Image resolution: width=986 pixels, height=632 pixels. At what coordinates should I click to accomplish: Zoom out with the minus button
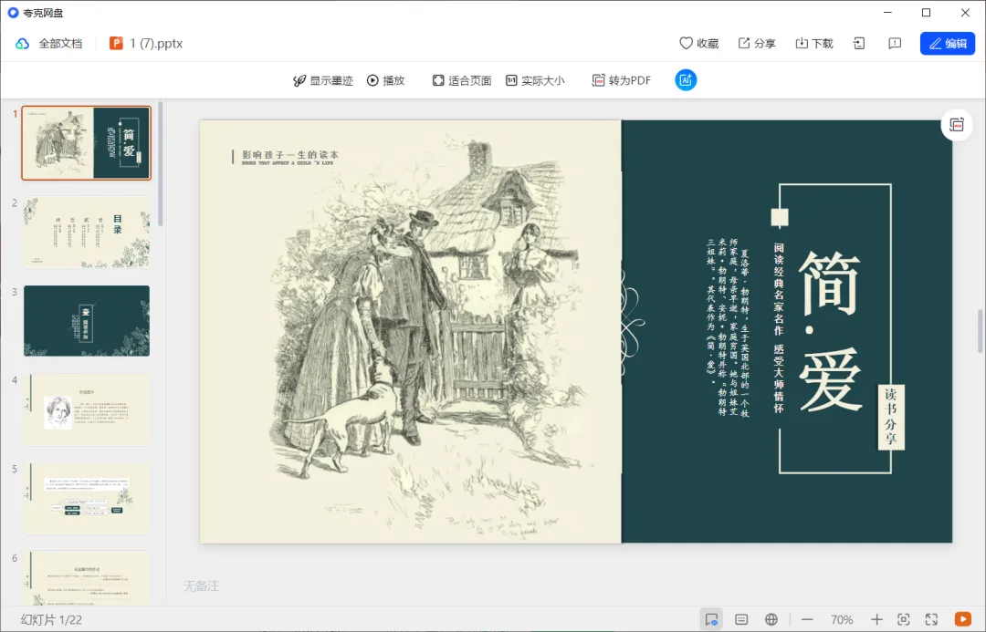tap(807, 619)
